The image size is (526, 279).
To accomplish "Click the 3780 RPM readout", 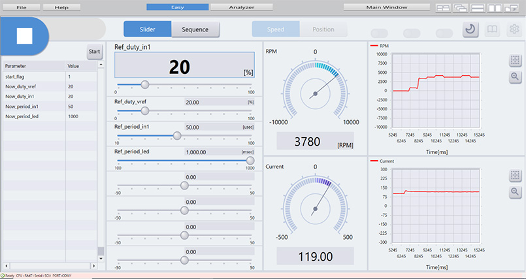I will pyautogui.click(x=315, y=141).
